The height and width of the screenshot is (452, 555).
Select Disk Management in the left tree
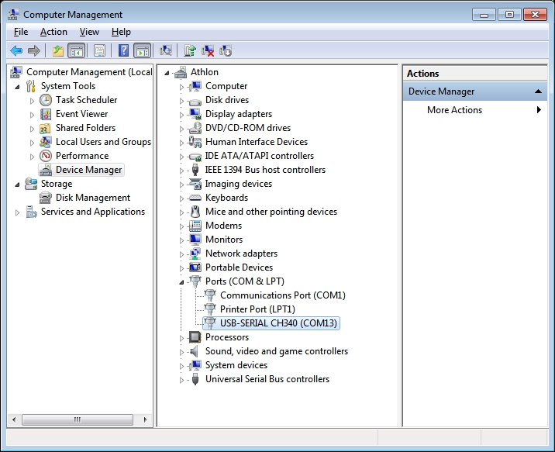[x=92, y=198]
